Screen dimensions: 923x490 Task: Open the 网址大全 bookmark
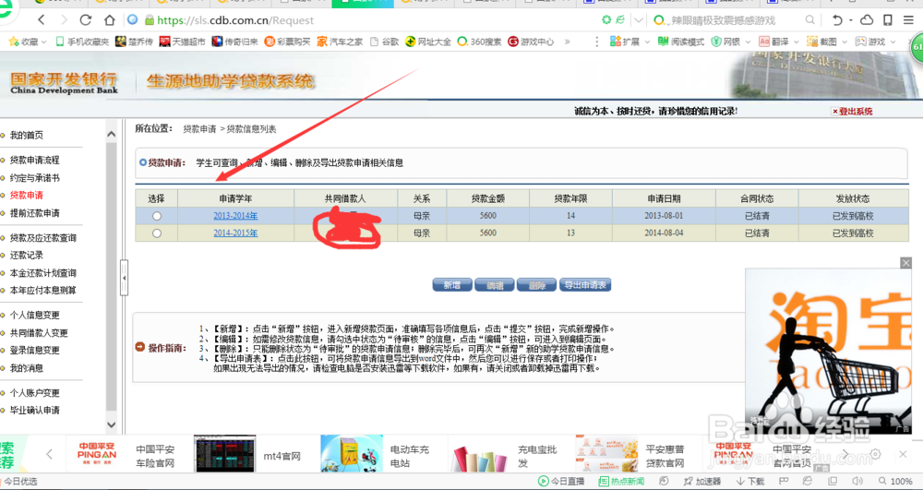(428, 42)
